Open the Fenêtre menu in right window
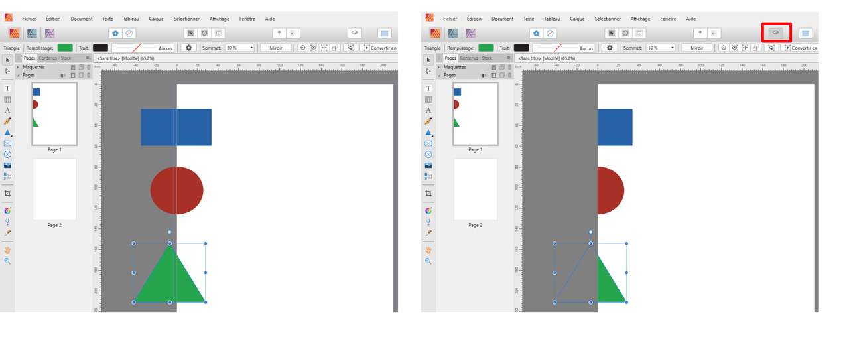Image resolution: width=849 pixels, height=339 pixels. pos(668,19)
